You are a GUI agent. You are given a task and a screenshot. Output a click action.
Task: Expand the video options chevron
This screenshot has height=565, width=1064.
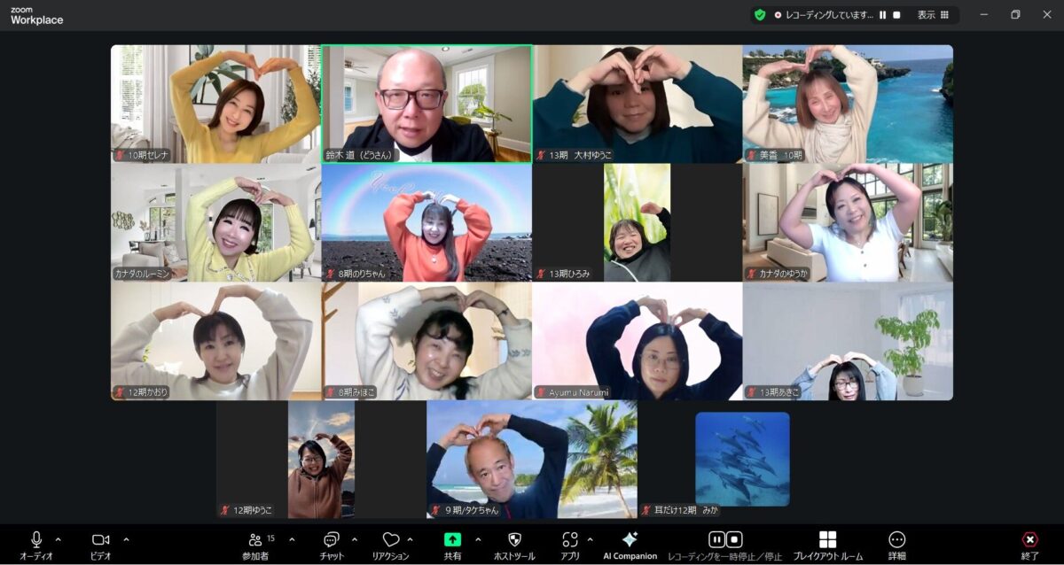click(x=126, y=539)
